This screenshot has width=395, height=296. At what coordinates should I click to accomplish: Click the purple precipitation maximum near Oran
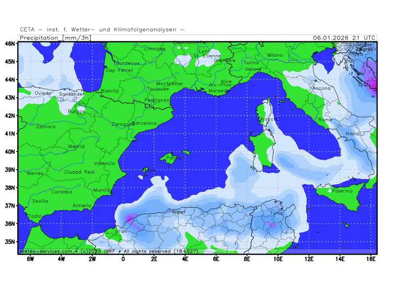[130, 218]
